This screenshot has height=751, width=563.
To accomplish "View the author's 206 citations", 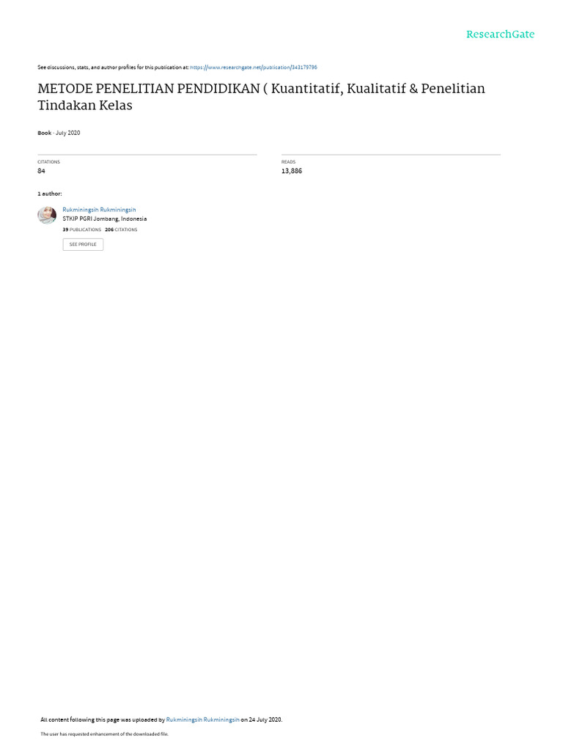I will tap(121, 230).
